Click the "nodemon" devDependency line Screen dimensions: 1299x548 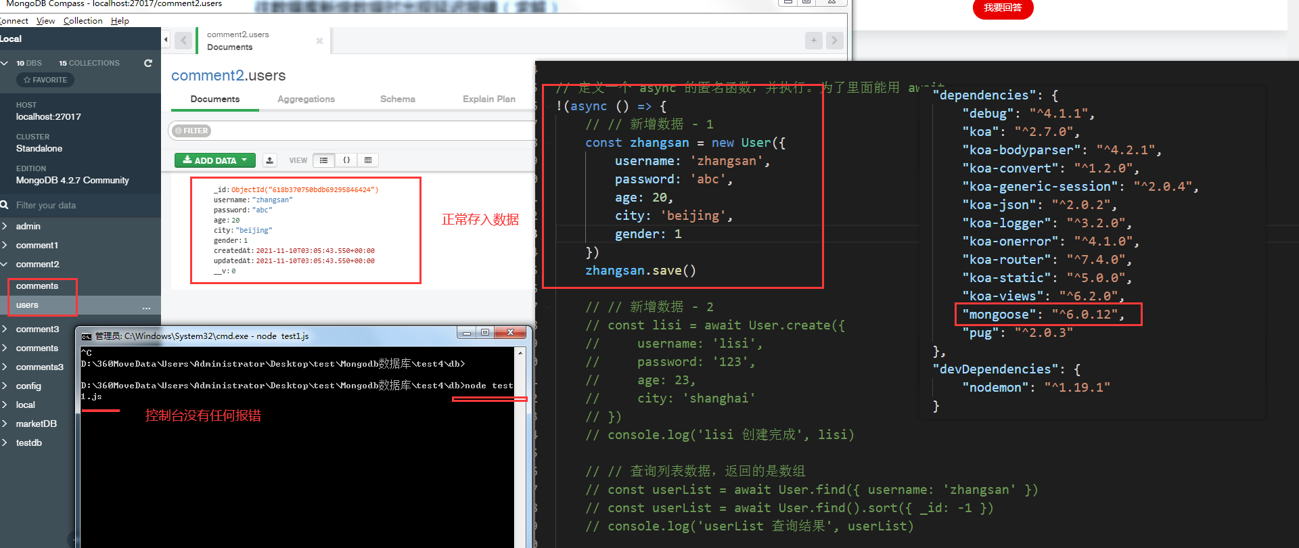tap(1036, 388)
